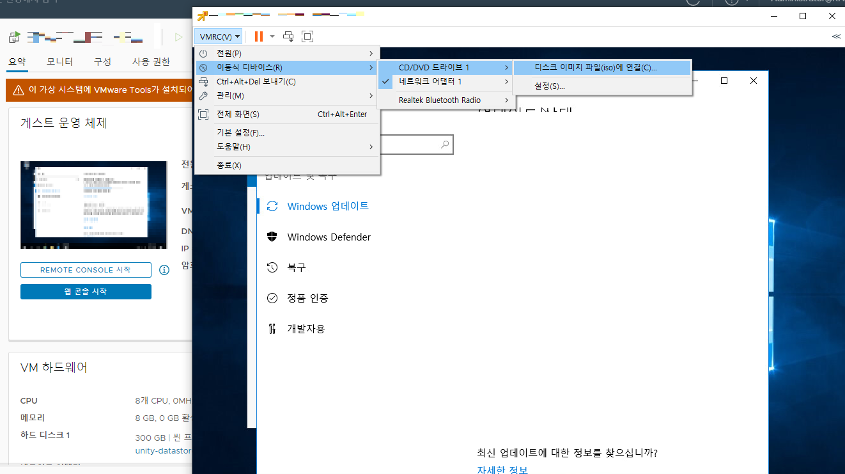This screenshot has width=845, height=474.
Task: Click the VMRC application icon in title bar
Action: (203, 15)
